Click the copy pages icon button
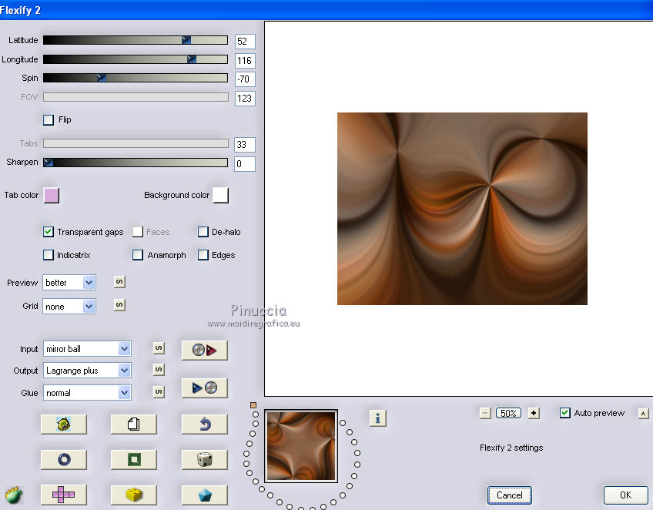The image size is (653, 510). (134, 424)
